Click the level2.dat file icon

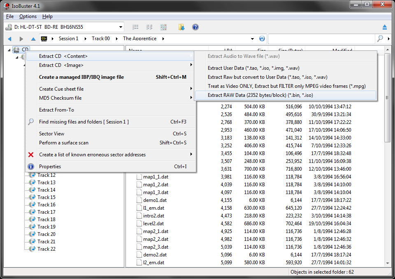tap(139, 224)
